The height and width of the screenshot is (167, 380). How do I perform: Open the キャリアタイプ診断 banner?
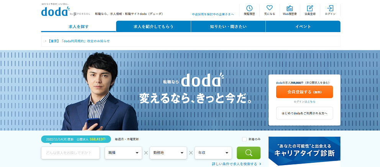click(305, 152)
